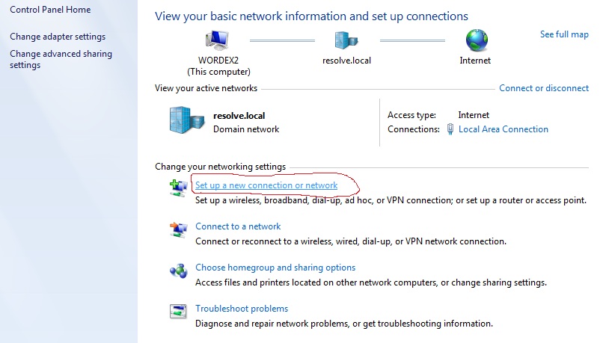Click the icon next to Connect to a network
This screenshot has height=343, width=603.
[178, 229]
